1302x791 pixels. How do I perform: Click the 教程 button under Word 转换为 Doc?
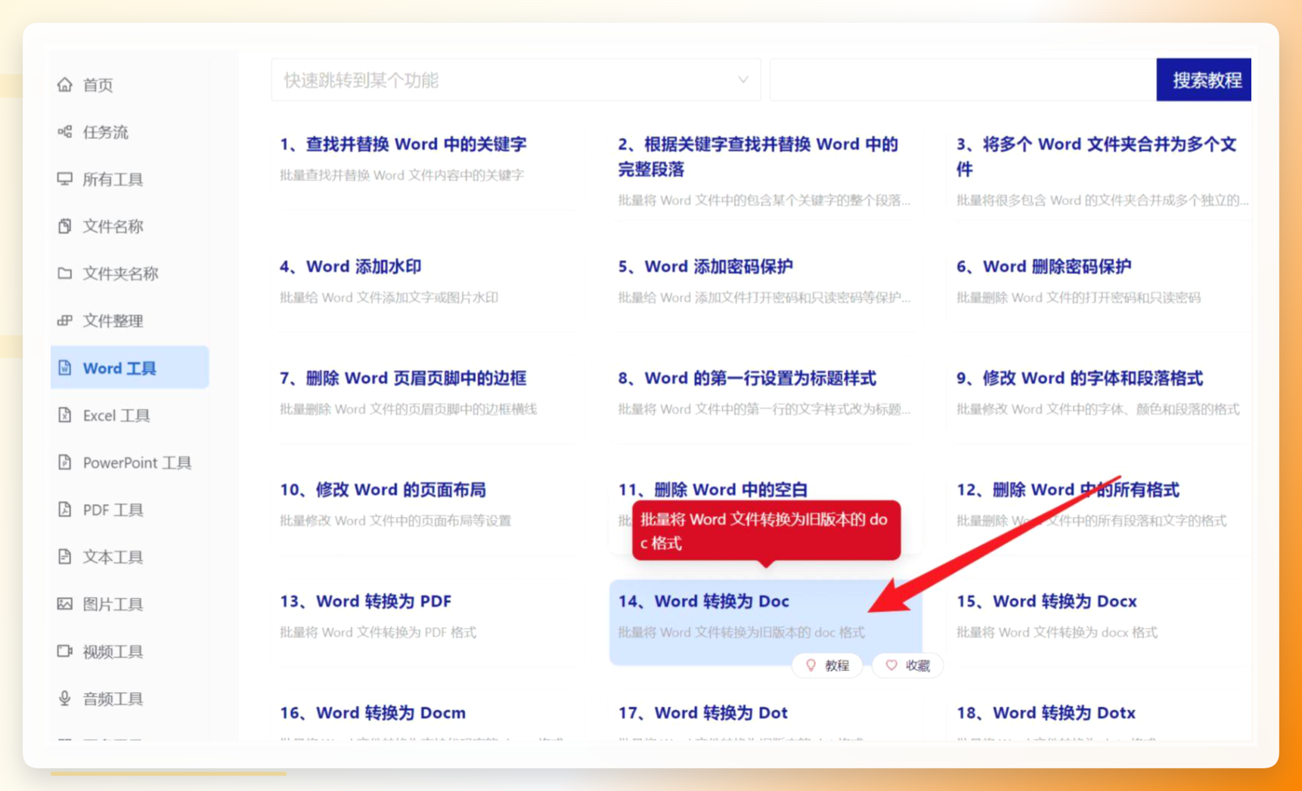827,666
